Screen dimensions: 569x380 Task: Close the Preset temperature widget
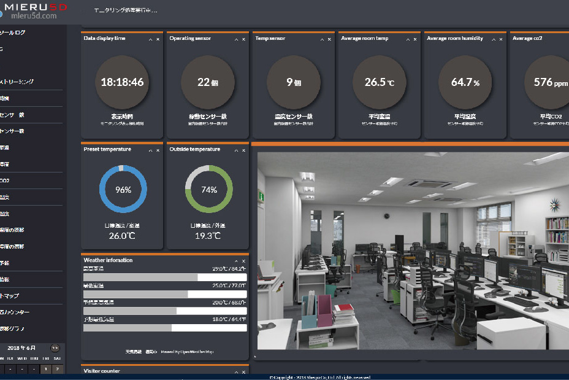pos(158,150)
